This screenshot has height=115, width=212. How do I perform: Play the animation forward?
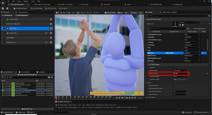127,98
